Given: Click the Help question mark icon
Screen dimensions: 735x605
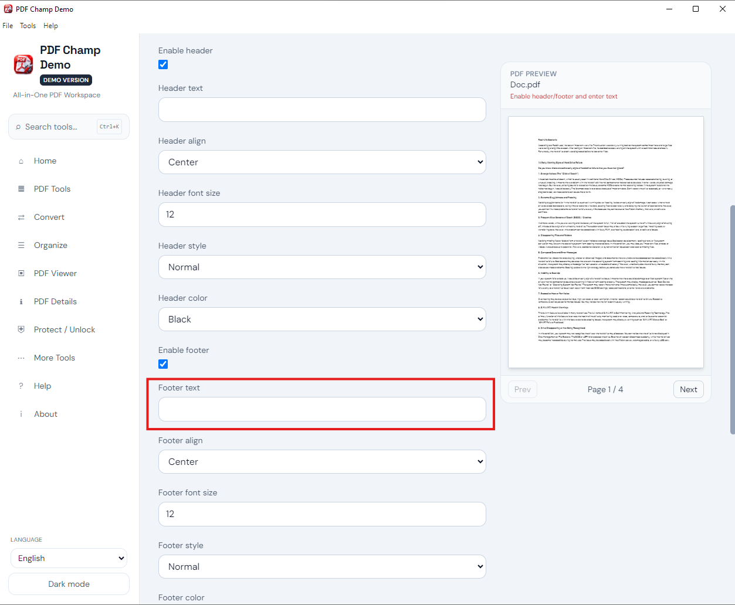Looking at the screenshot, I should tap(21, 386).
